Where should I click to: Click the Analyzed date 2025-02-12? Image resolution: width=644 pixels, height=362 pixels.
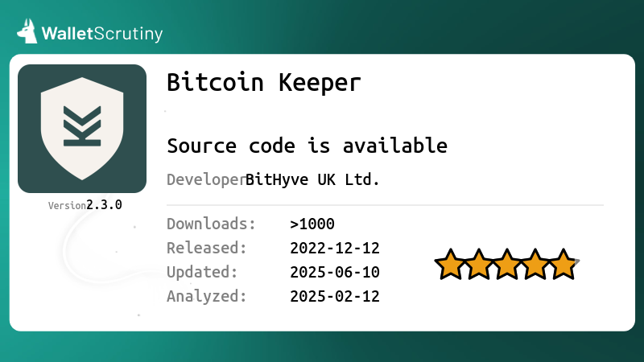(x=335, y=296)
